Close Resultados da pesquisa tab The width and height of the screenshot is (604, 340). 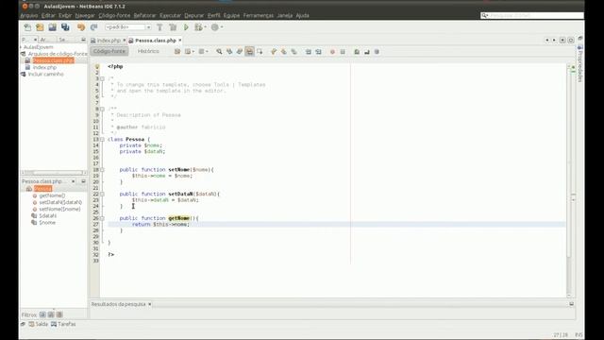tap(149, 304)
